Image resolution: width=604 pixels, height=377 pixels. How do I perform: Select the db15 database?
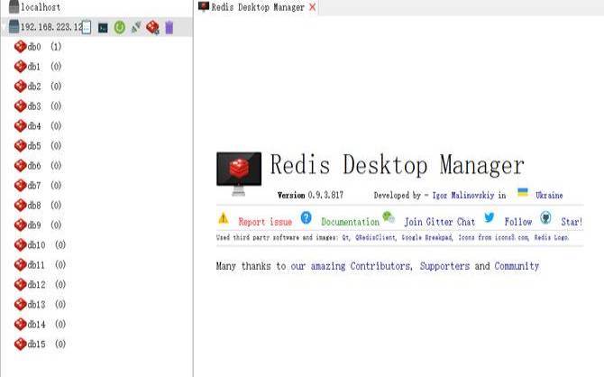(x=36, y=345)
